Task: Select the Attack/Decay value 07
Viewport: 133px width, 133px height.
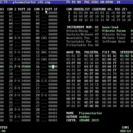Action: (x=97, y=31)
